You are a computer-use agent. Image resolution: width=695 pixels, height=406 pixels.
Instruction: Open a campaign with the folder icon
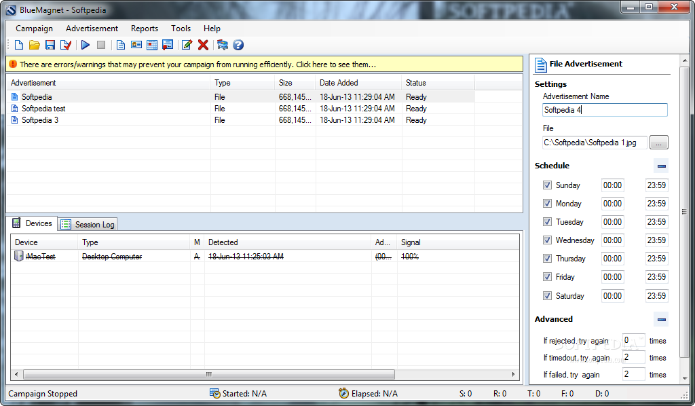pos(34,45)
